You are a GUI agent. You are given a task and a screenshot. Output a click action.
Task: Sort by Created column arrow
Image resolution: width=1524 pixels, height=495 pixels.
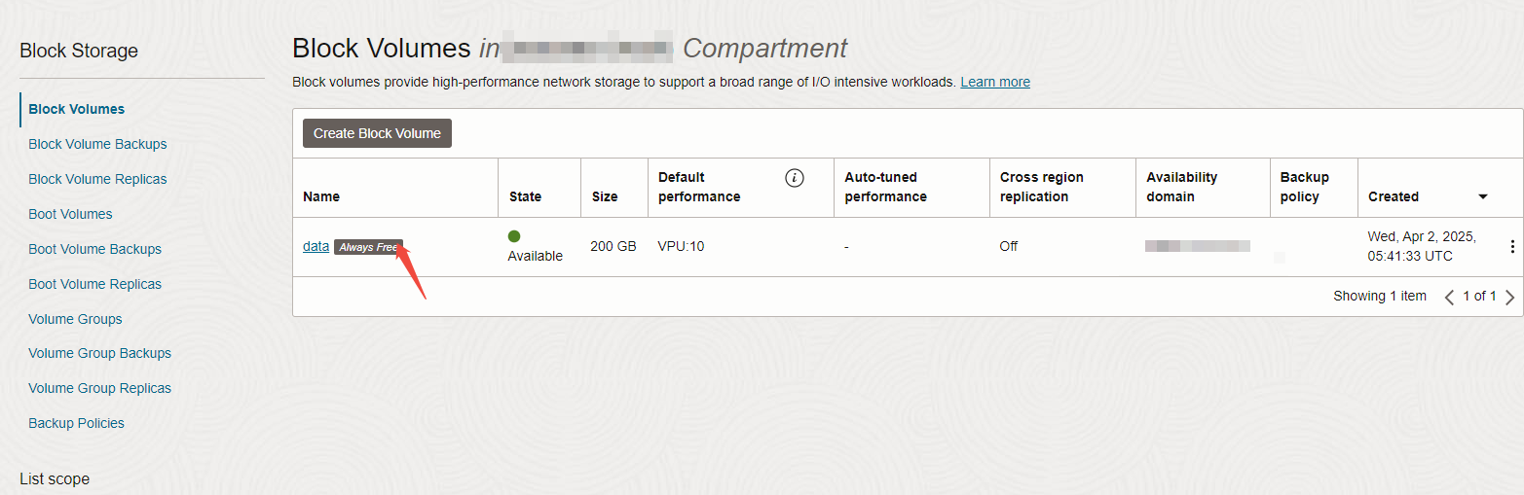1482,196
